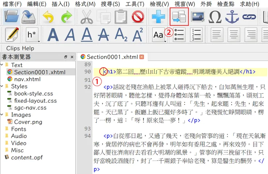Image resolution: width=268 pixels, height=174 pixels.
Task: Click the Cut scissors icon
Action: pos(87,17)
